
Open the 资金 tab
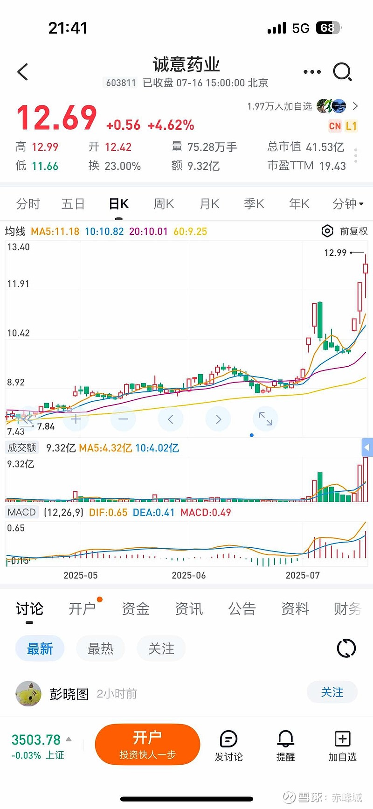point(136,608)
